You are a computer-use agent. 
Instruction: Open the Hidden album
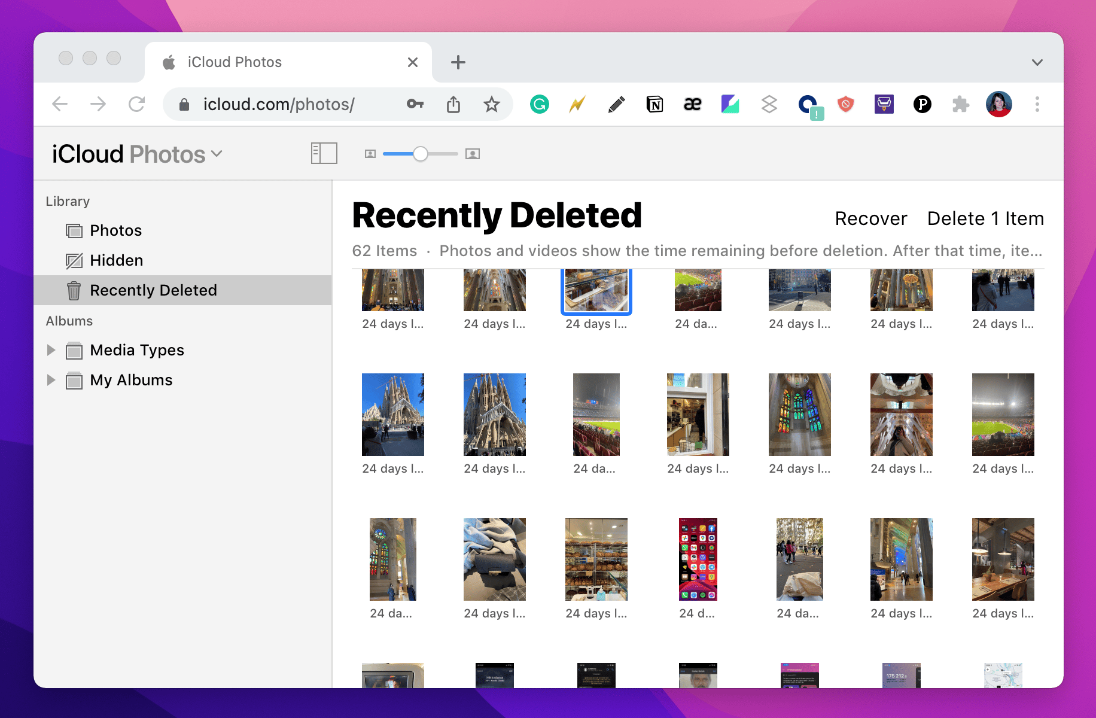pos(116,260)
